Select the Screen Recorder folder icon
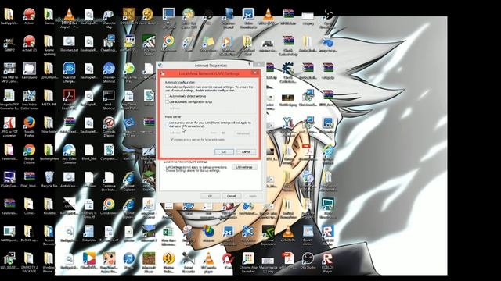This screenshot has height=281, width=501. point(49,235)
